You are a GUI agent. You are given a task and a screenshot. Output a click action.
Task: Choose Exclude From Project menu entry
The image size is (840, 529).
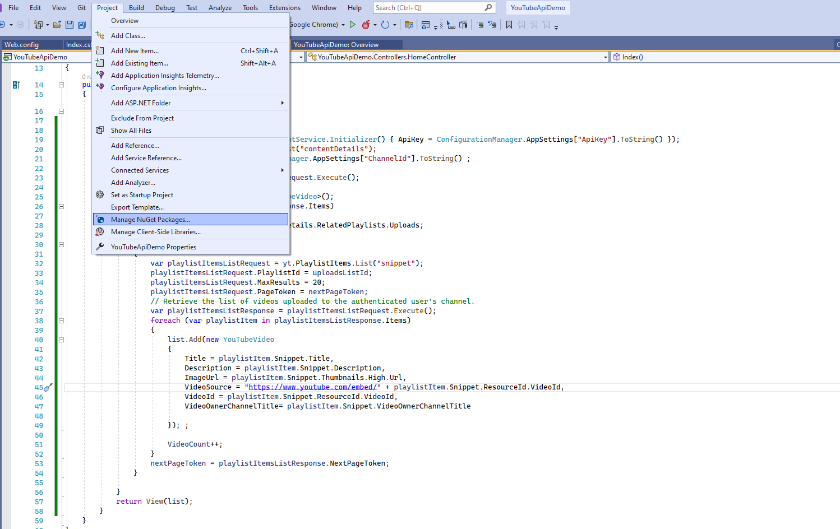191,118
